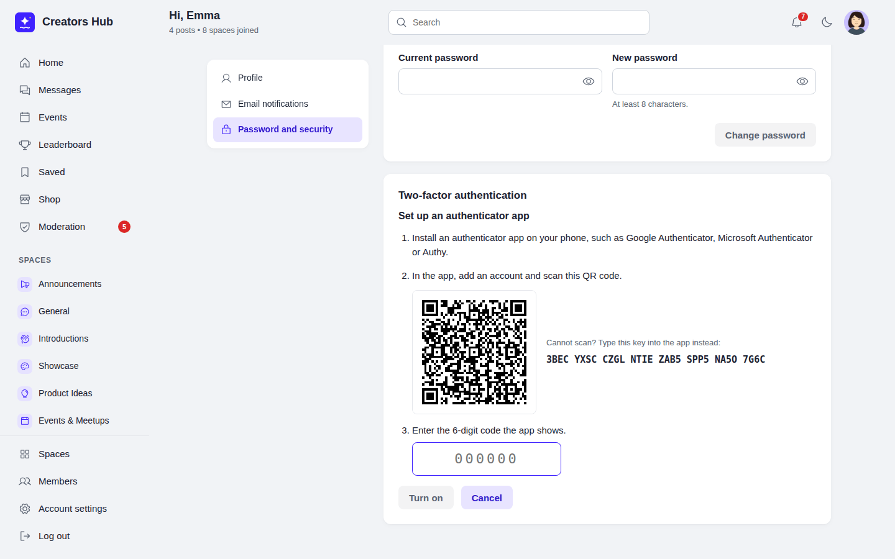Click the General space chat icon
Image resolution: width=895 pixels, height=559 pixels.
pyautogui.click(x=25, y=311)
